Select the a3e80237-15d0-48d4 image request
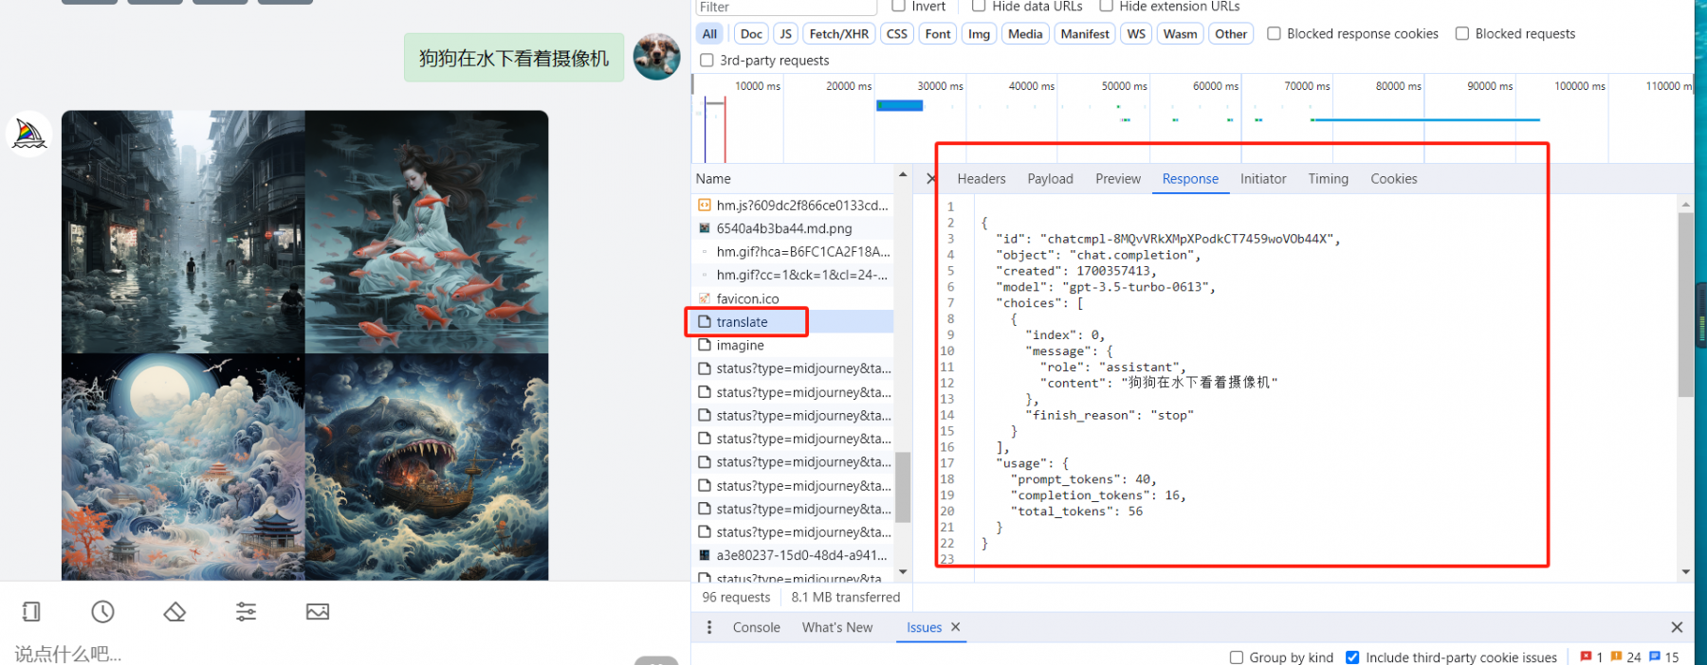Screen dimensions: 1707x665 click(793, 555)
